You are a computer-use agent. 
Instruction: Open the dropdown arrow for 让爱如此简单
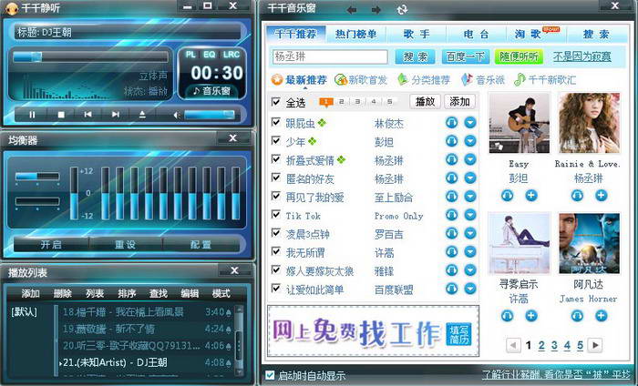470,289
